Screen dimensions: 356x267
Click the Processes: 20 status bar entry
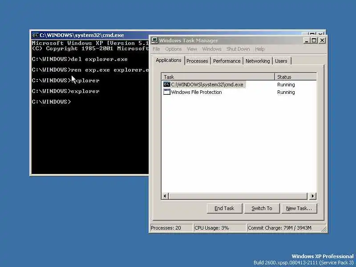[171, 228]
